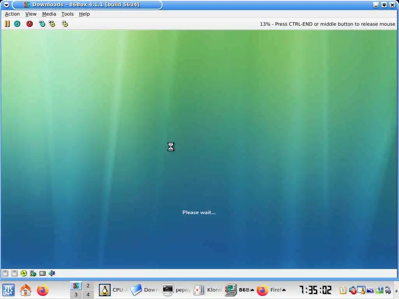Viewport: 399px width, 299px height.
Task: Click the tray icon with the blue info badge
Action: coord(380,290)
